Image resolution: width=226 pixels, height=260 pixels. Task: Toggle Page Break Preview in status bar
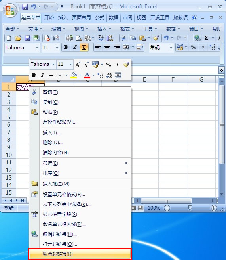[x=141, y=208]
